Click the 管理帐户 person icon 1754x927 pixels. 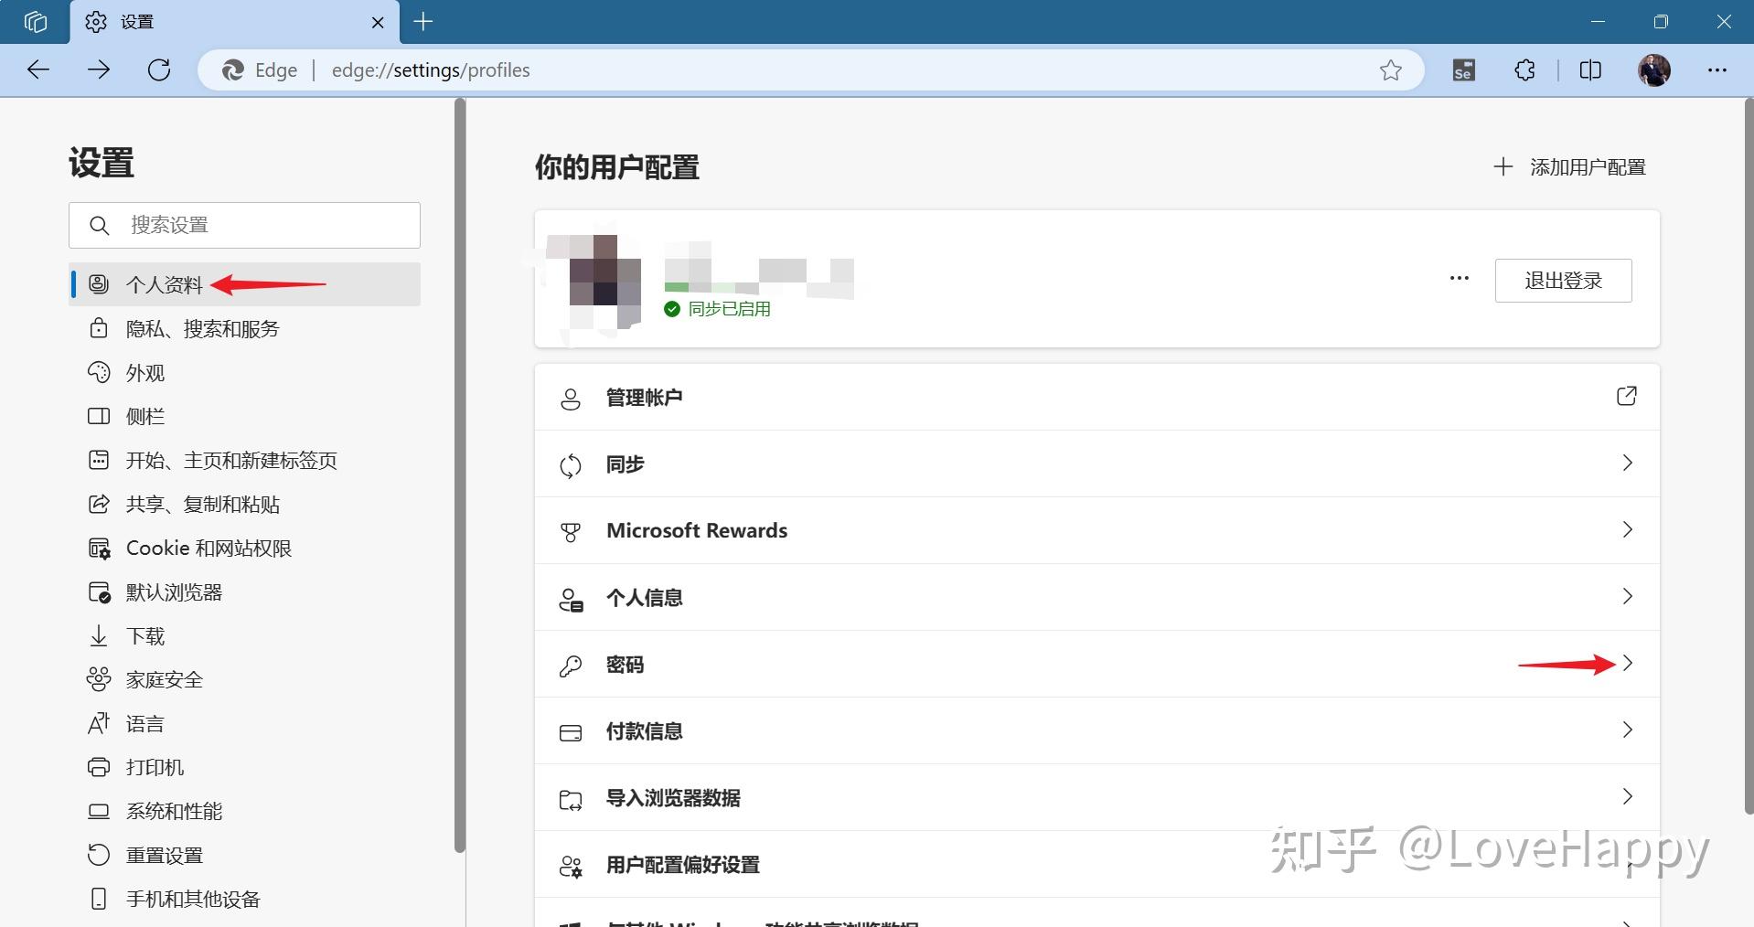[x=571, y=400]
